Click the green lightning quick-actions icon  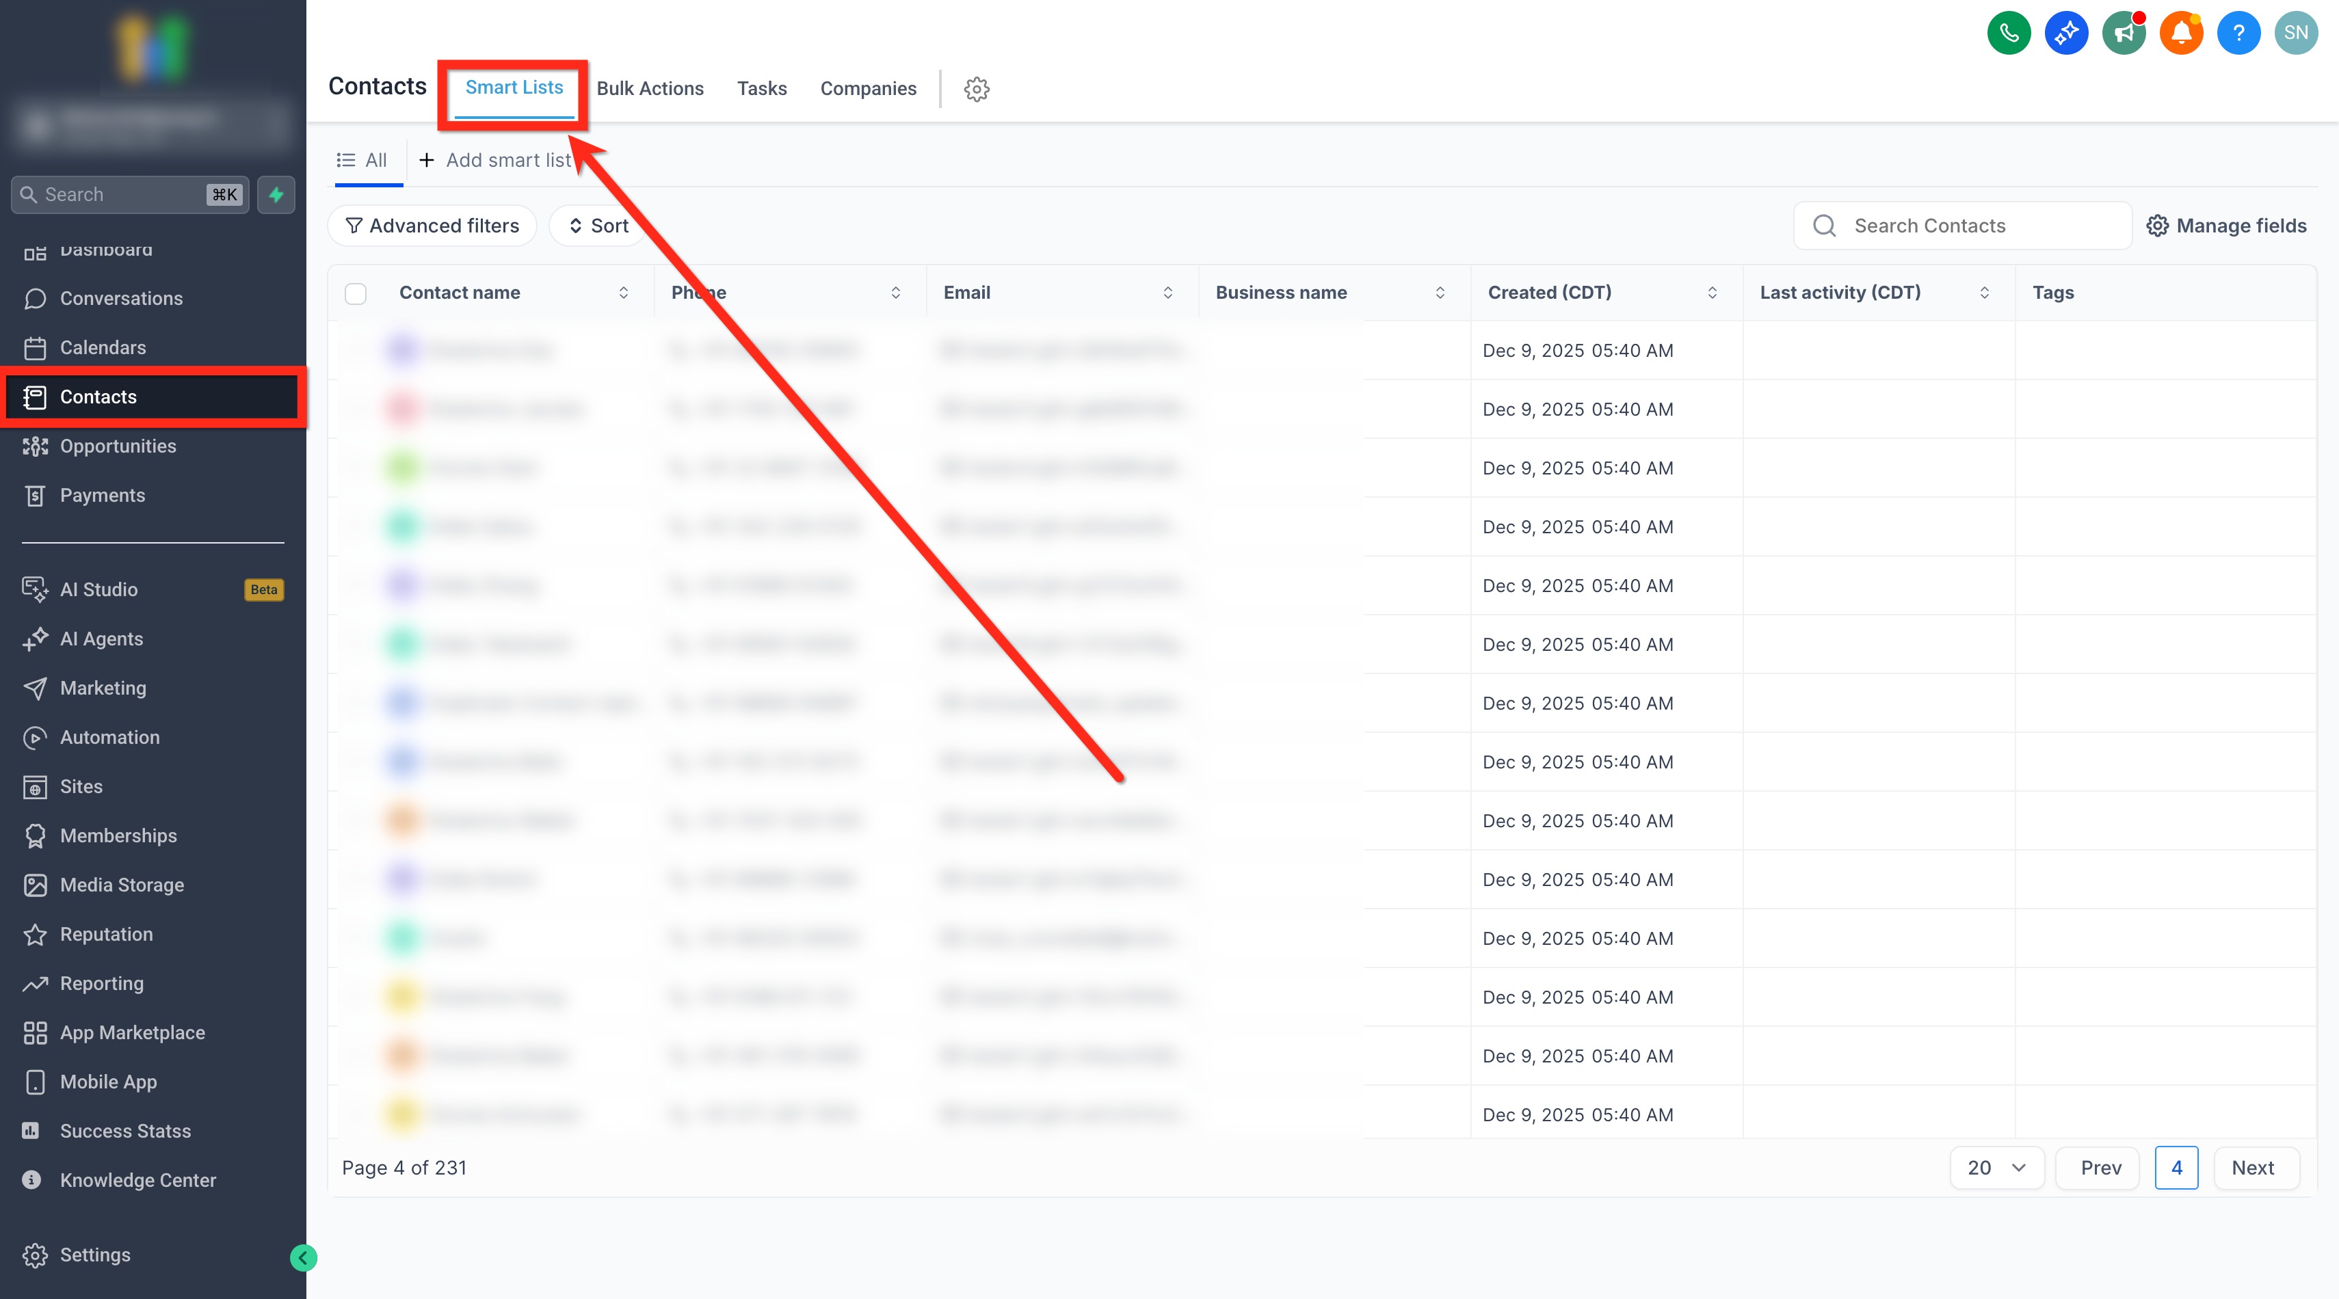coord(276,194)
